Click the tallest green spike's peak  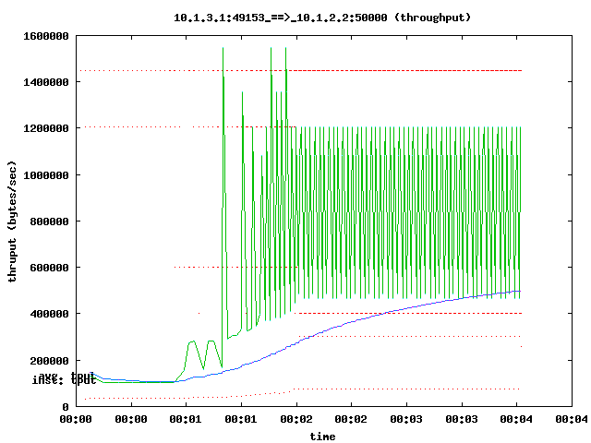pyautogui.click(x=223, y=48)
